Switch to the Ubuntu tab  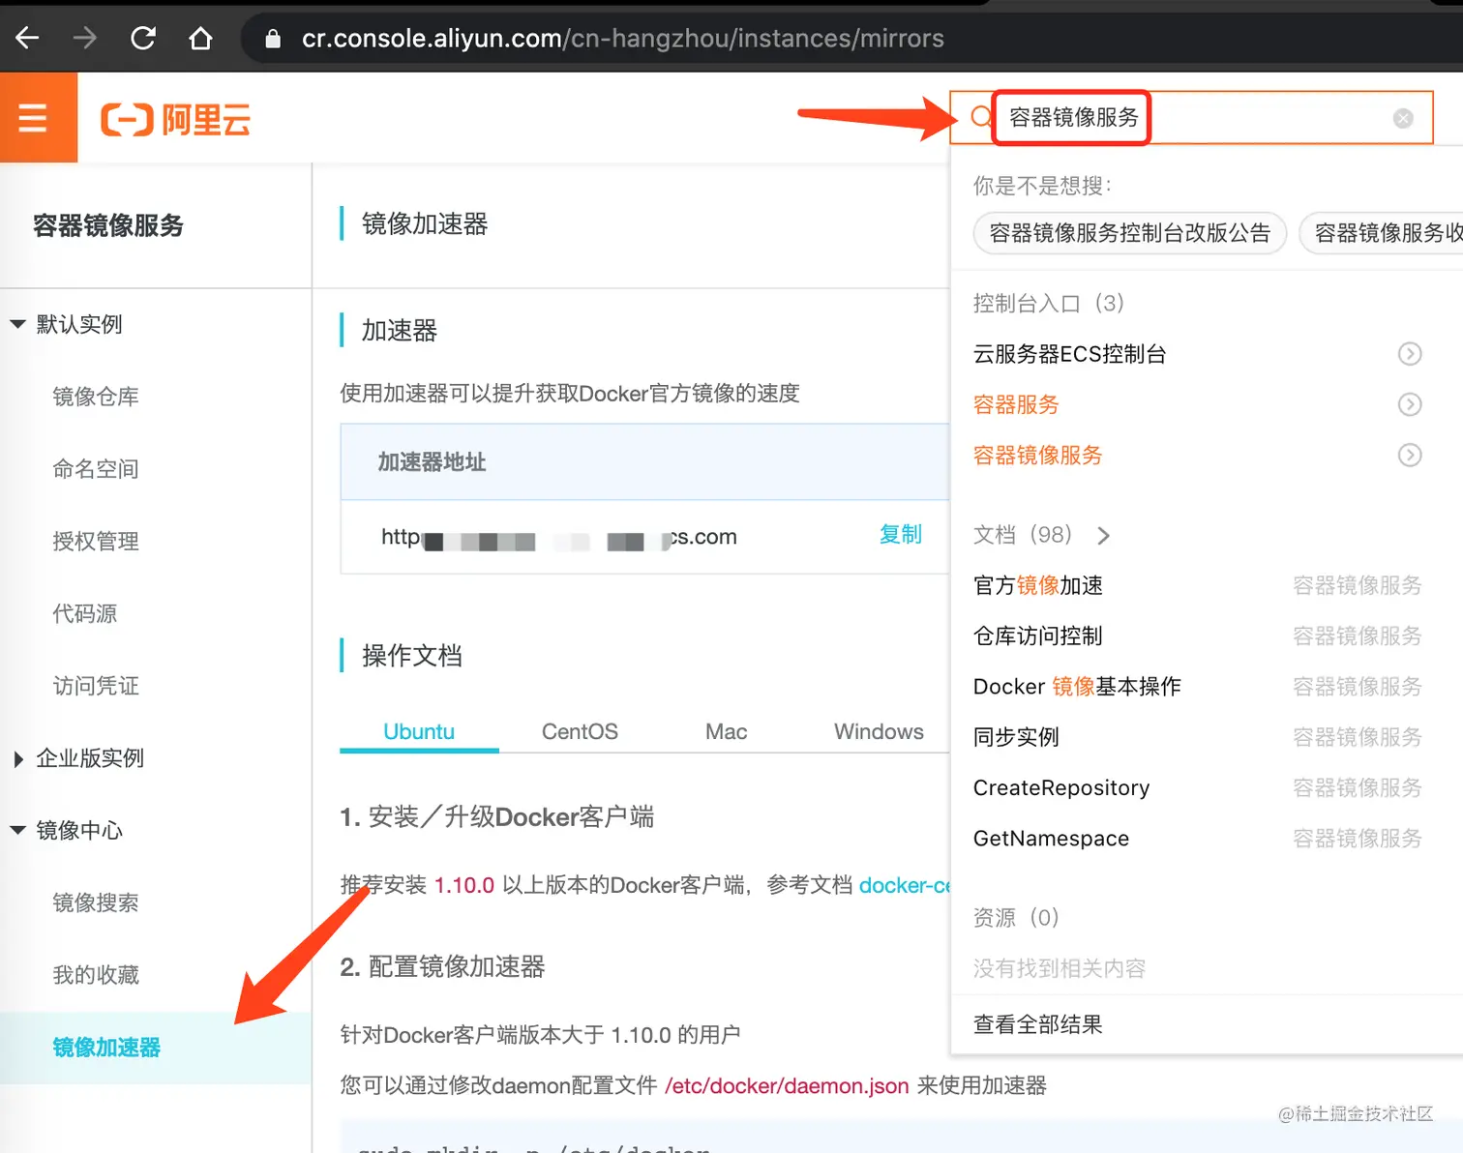pos(419,731)
